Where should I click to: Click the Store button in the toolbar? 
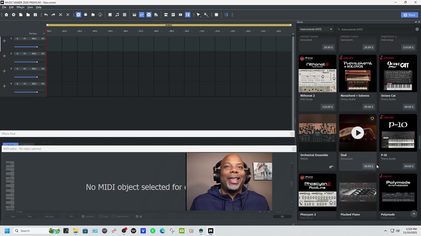tap(409, 15)
